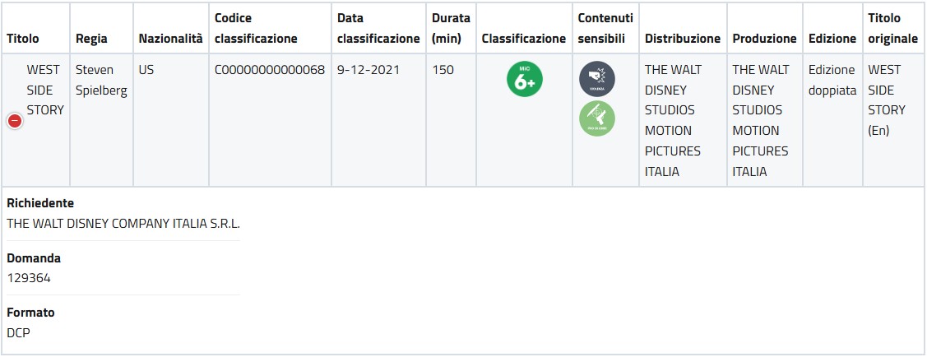Click the Durata (min) column header
This screenshot has width=927, height=357.
point(451,28)
